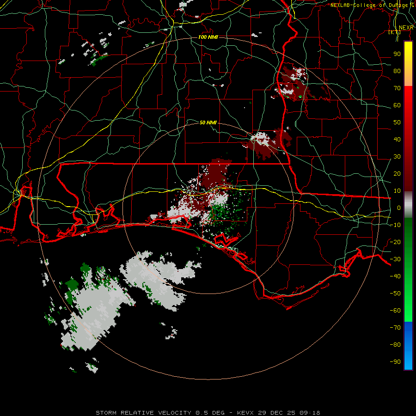Select the -60 value on velocity scale
416x416 pixels.
395,311
